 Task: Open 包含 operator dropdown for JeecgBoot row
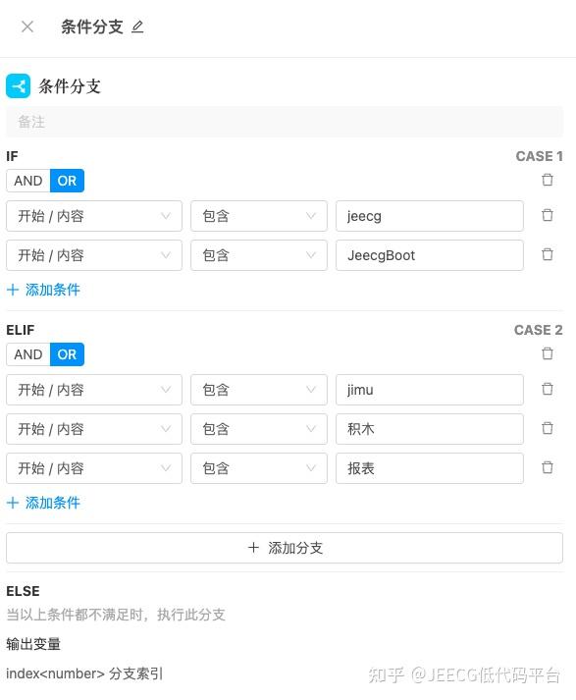pyautogui.click(x=259, y=255)
